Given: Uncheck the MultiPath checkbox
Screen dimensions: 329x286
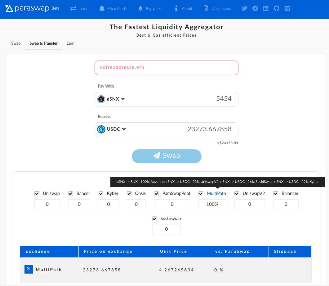Looking at the screenshot, I should [201, 193].
